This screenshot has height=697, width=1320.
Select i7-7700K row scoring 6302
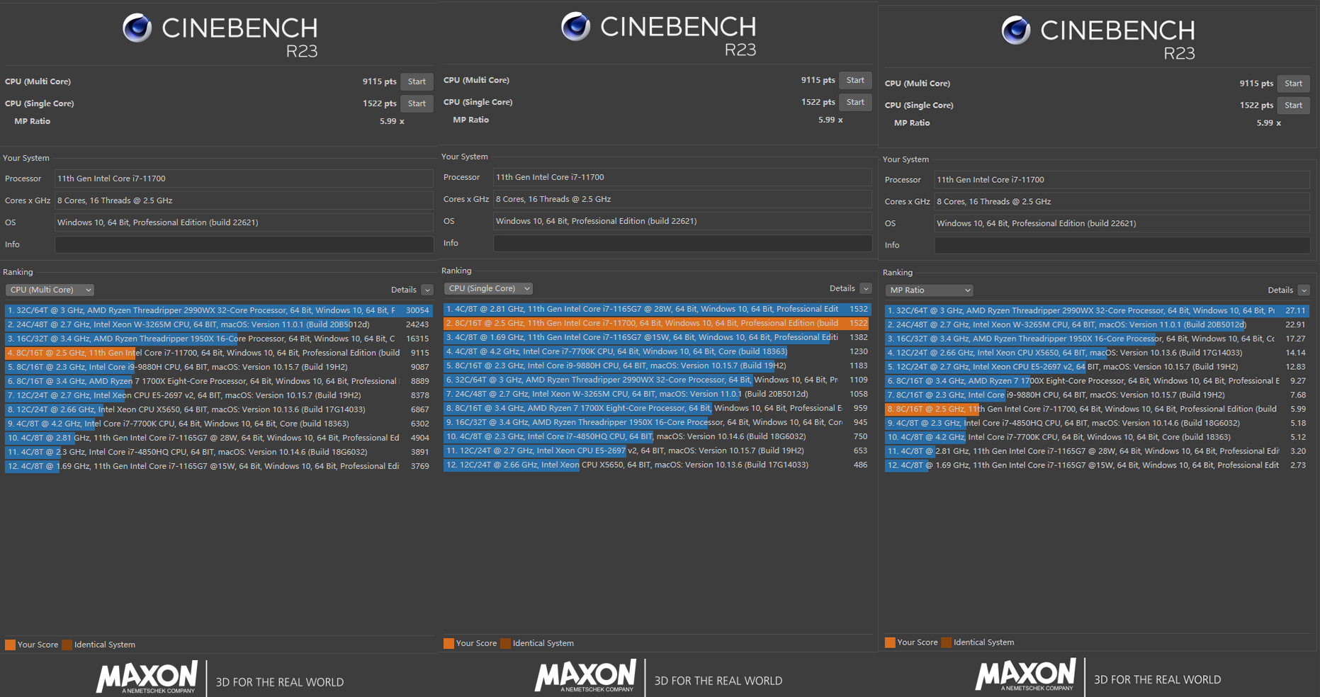218,424
